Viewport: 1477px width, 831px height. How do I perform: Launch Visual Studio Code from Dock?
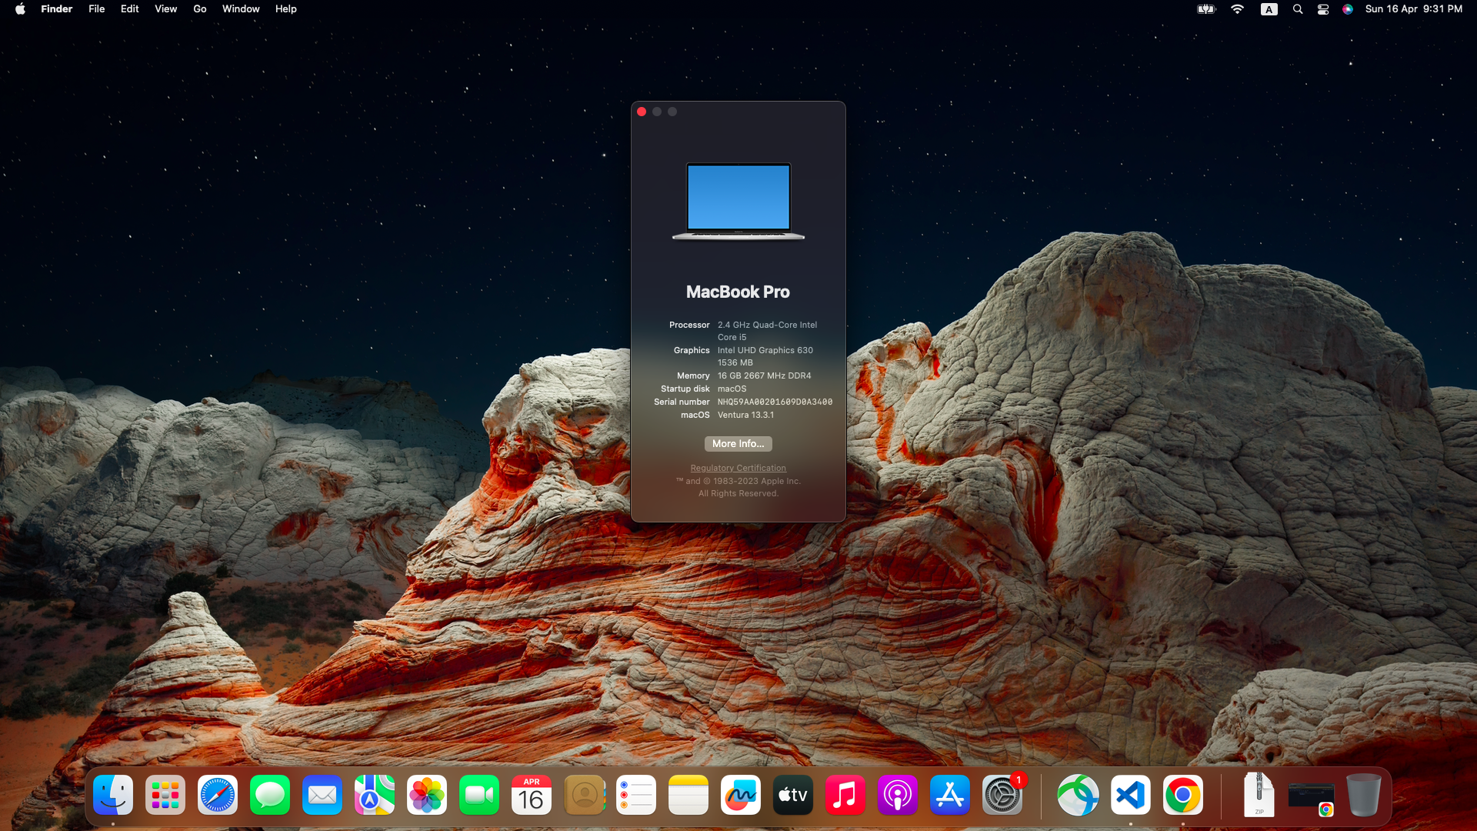point(1131,795)
